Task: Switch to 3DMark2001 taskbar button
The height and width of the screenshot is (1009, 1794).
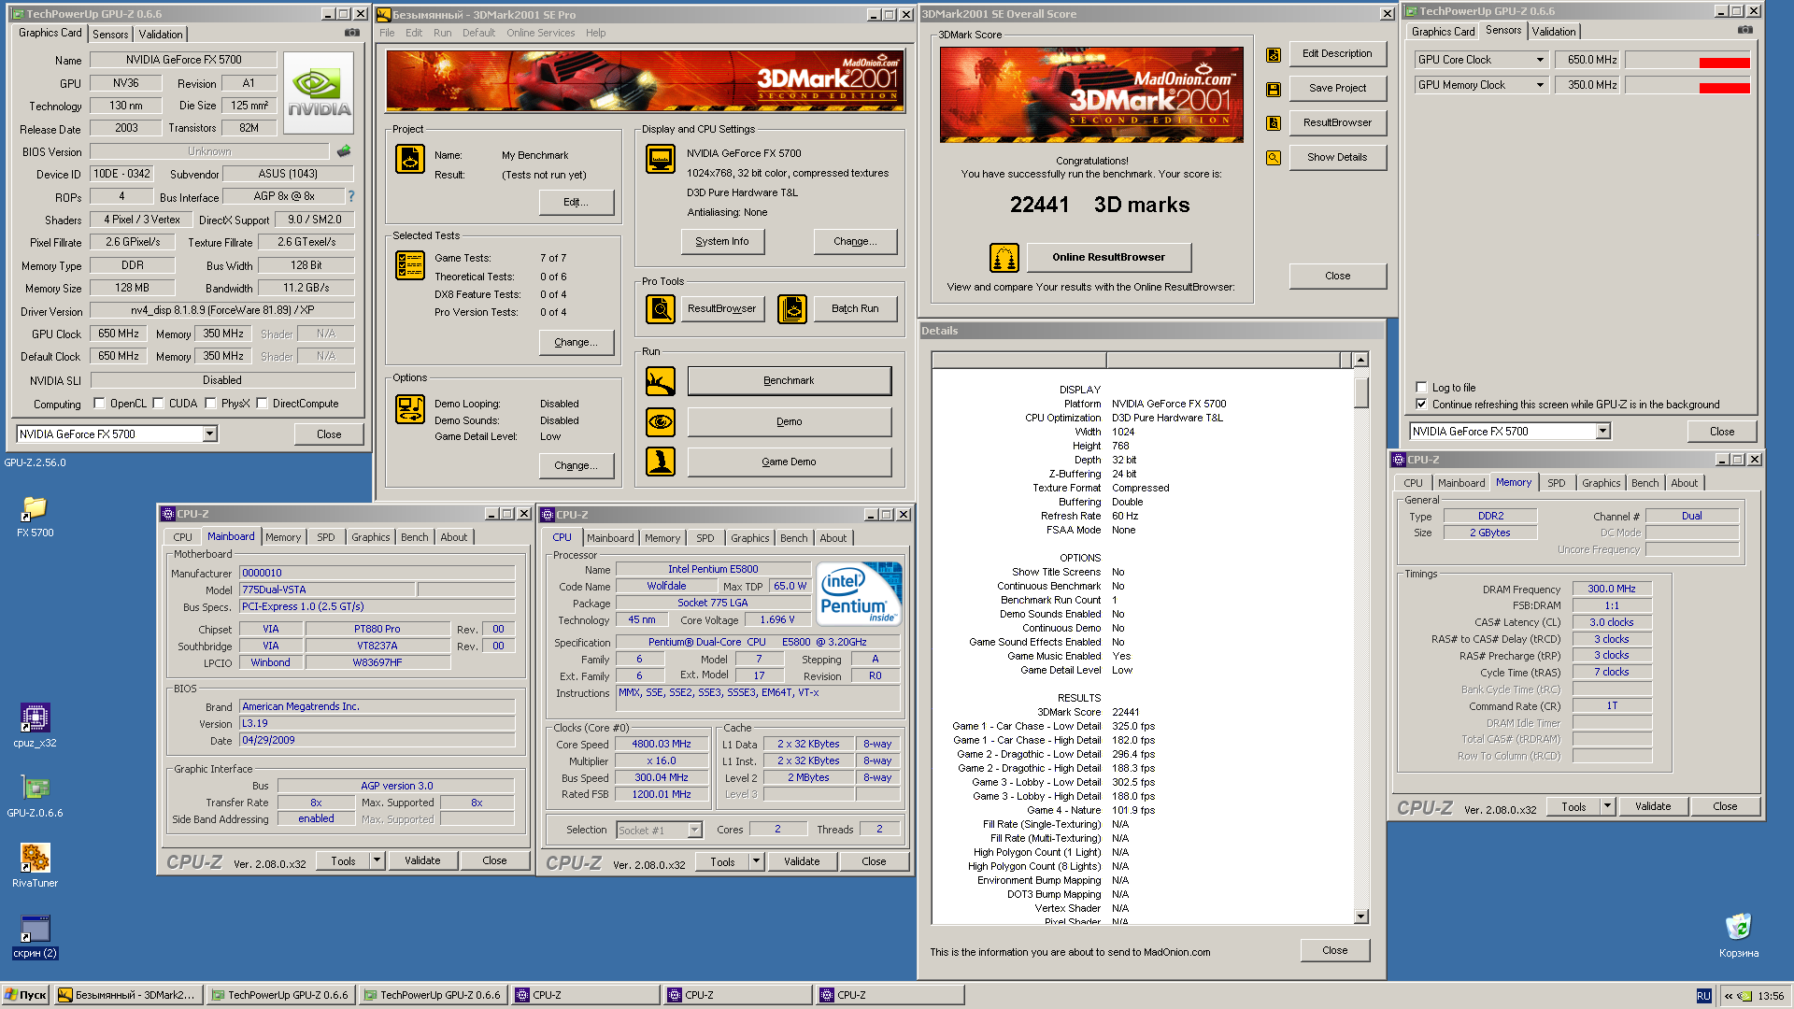Action: coord(127,995)
